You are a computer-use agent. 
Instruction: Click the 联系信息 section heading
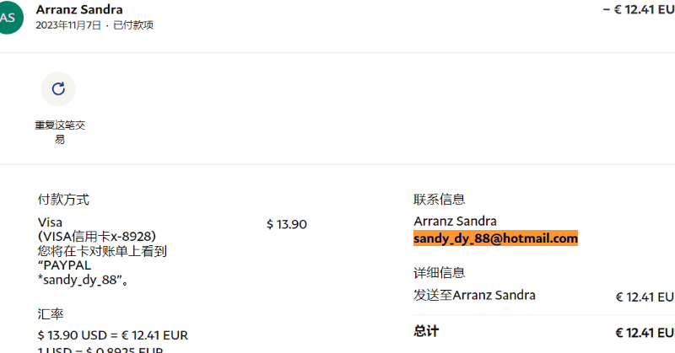pos(439,200)
